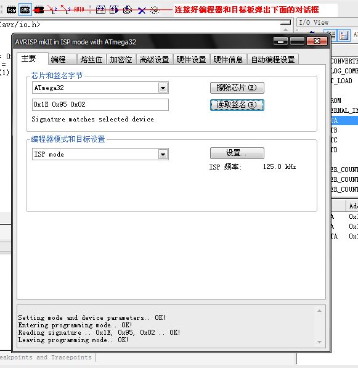Click the Breakpoints and Tracepoints tab
The height and width of the screenshot is (368, 358).
click(x=46, y=358)
